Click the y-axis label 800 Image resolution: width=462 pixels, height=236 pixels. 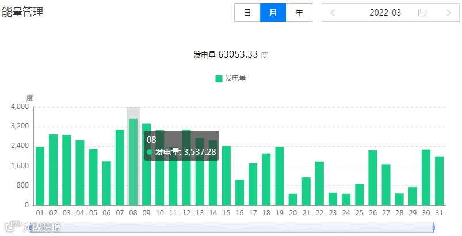(22, 185)
